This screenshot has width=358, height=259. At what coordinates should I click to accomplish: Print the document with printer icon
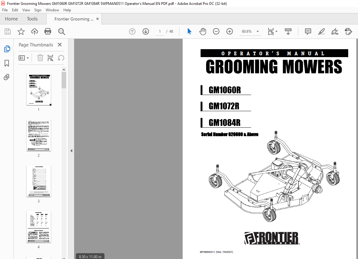(48, 31)
